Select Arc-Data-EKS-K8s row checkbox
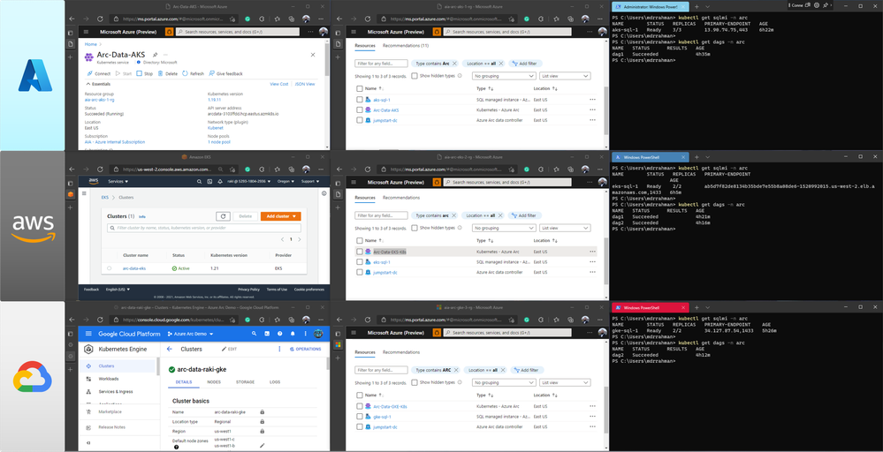 [x=360, y=252]
